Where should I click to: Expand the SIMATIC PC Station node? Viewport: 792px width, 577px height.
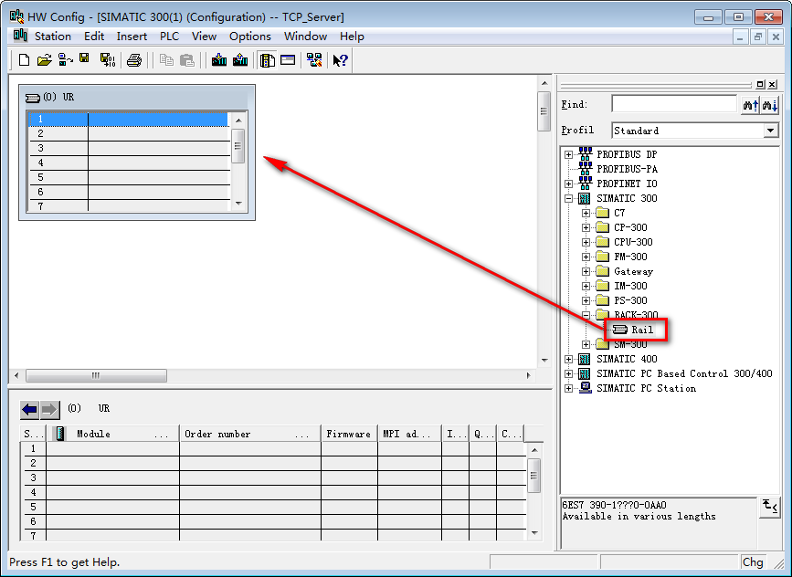tap(569, 389)
